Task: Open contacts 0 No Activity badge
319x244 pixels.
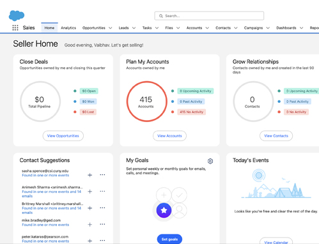Action: (x=296, y=112)
